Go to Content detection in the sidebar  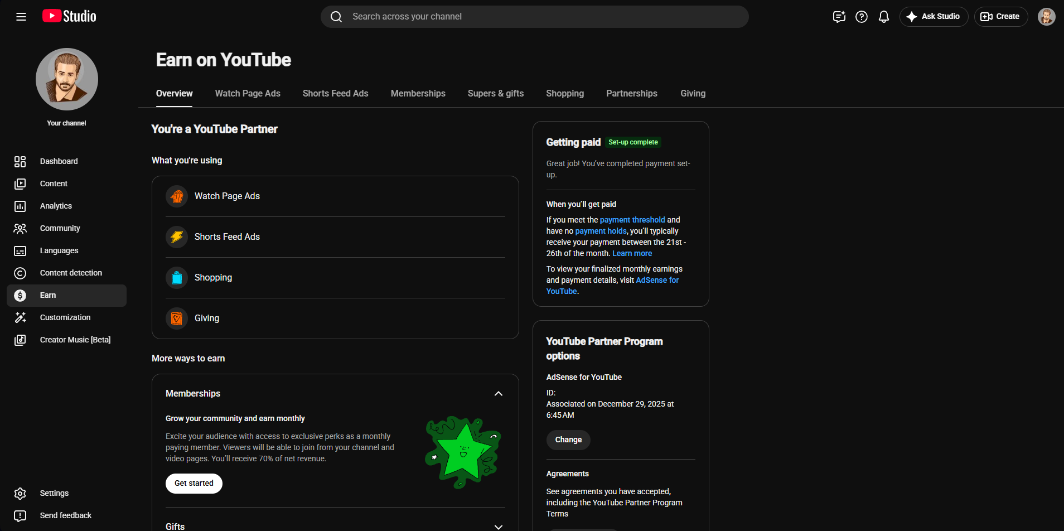coord(67,273)
